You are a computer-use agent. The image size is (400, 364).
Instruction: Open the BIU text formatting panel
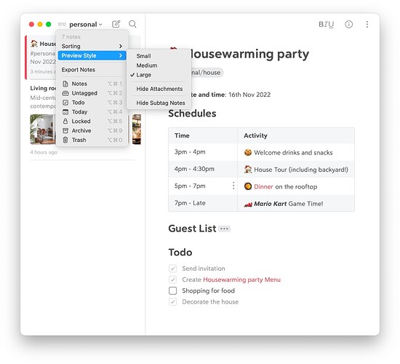click(x=326, y=25)
